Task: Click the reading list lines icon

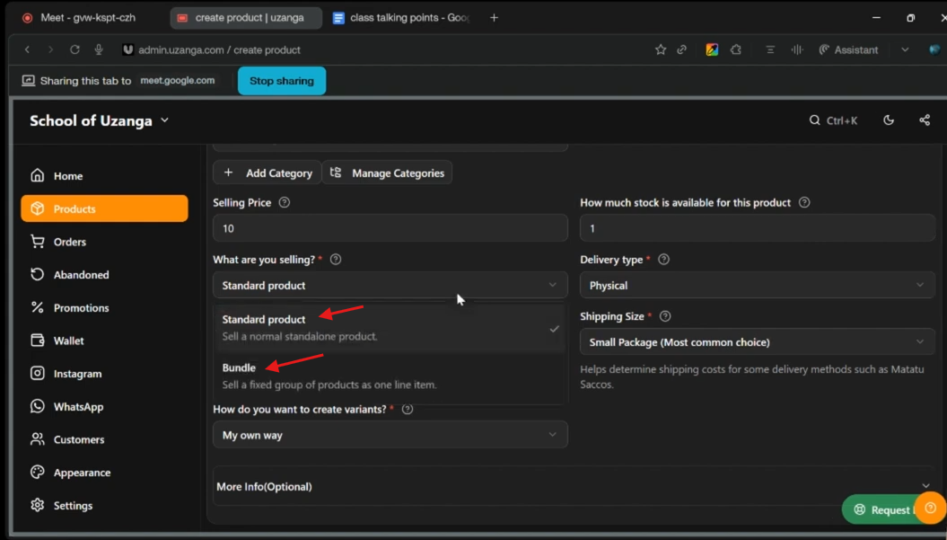Action: click(x=770, y=49)
